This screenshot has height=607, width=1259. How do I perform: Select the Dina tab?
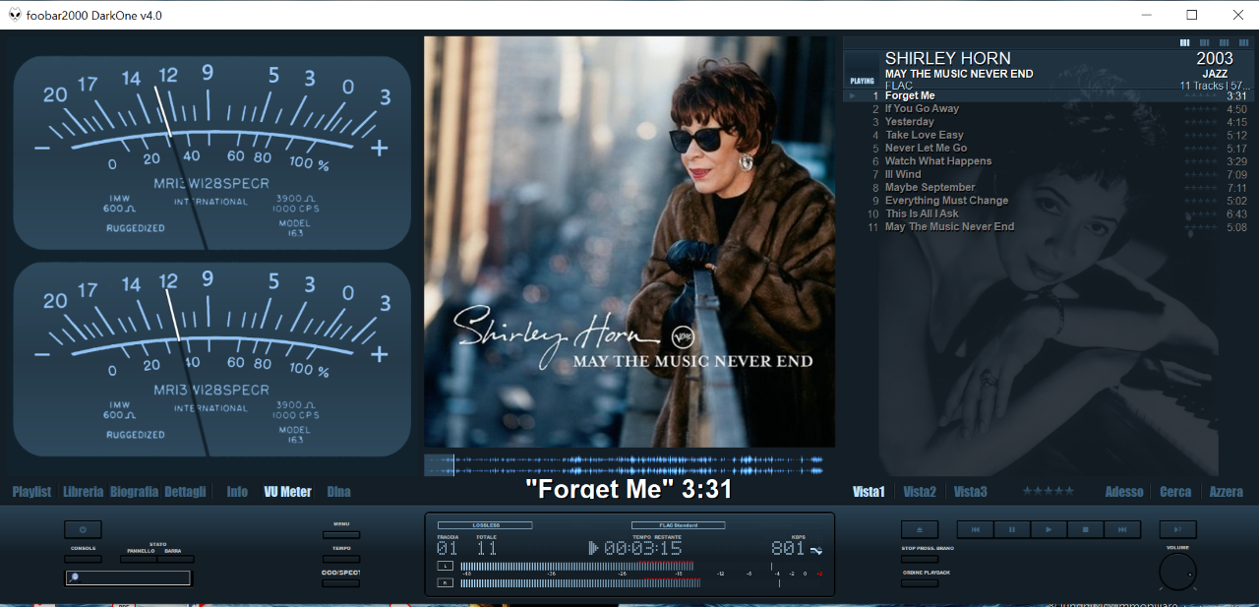coord(338,492)
